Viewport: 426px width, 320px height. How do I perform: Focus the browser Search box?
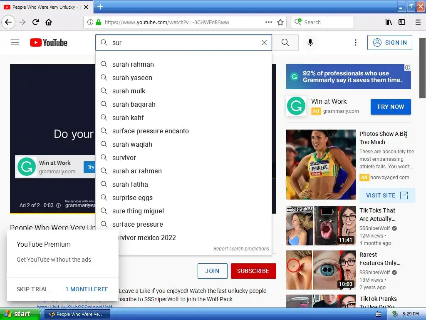[322, 22]
